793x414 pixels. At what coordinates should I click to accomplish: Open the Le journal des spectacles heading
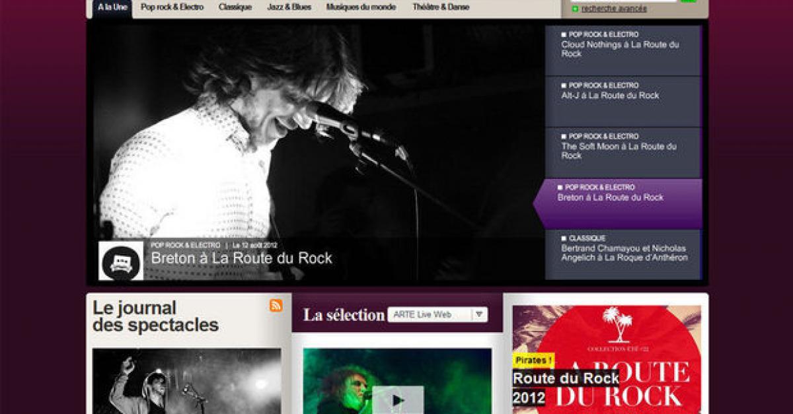click(155, 316)
